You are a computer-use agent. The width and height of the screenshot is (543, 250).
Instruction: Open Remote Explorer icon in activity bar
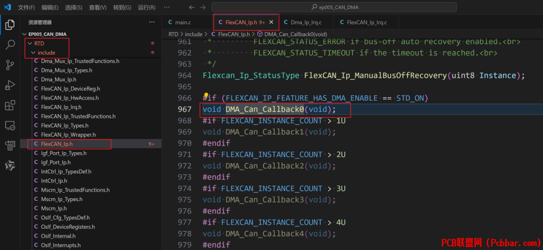(x=10, y=126)
